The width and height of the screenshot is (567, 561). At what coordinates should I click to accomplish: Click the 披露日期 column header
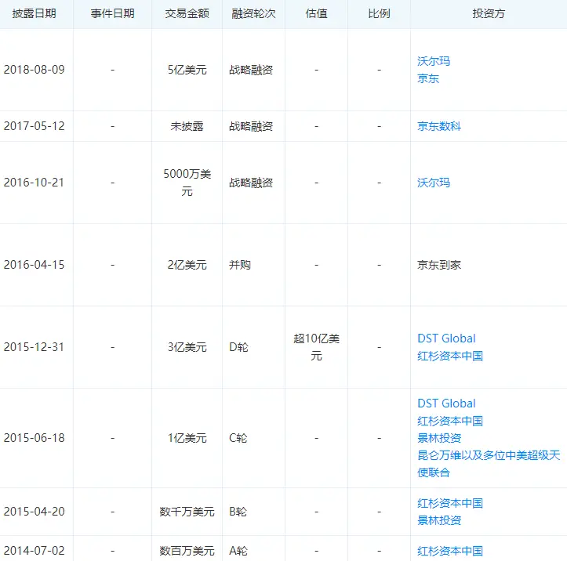(35, 14)
